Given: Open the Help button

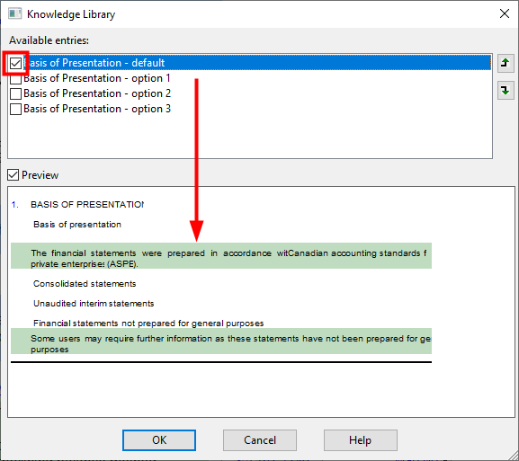Looking at the screenshot, I should click(361, 440).
